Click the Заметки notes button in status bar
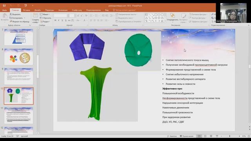Screen dimensions: 251x141 tap(172, 136)
